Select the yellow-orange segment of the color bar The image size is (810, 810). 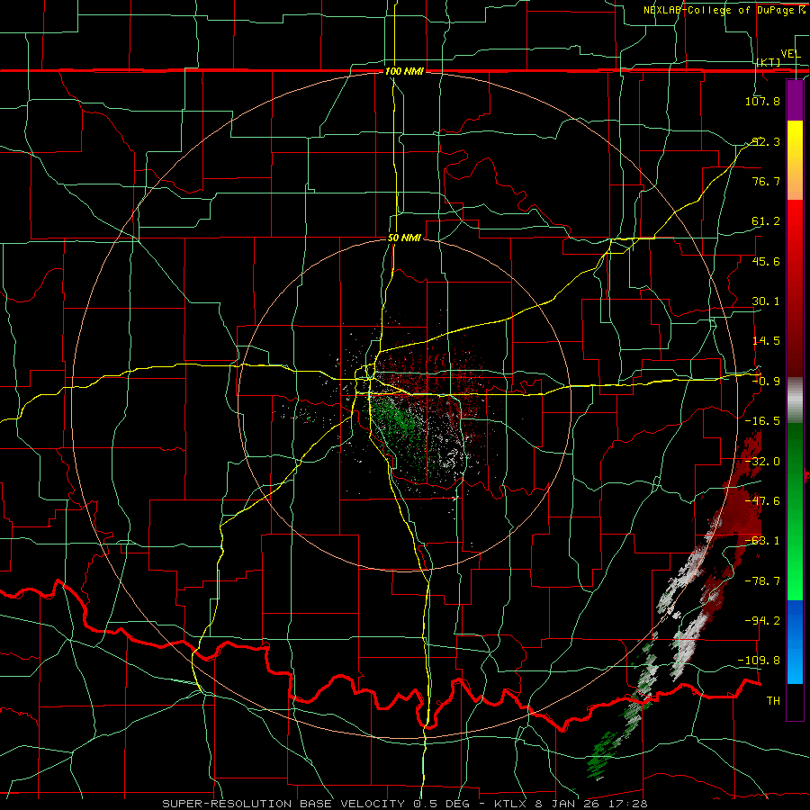click(795, 160)
